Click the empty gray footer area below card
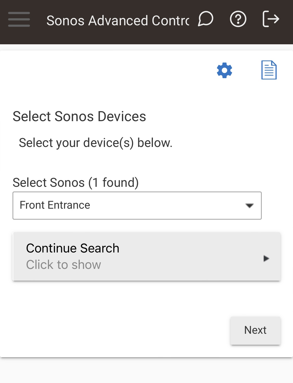The image size is (293, 383). (146, 371)
